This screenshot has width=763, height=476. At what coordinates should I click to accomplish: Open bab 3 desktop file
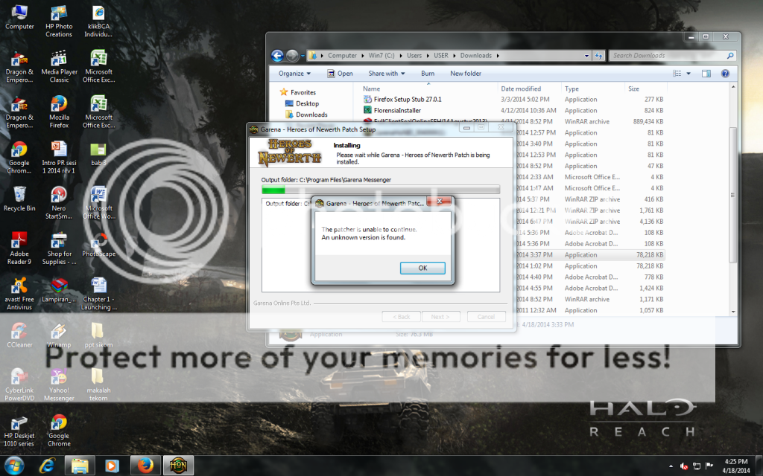point(98,155)
